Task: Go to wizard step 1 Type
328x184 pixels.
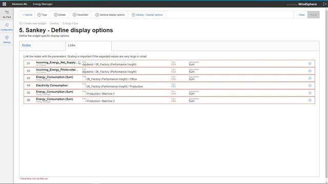Action: coord(42,15)
